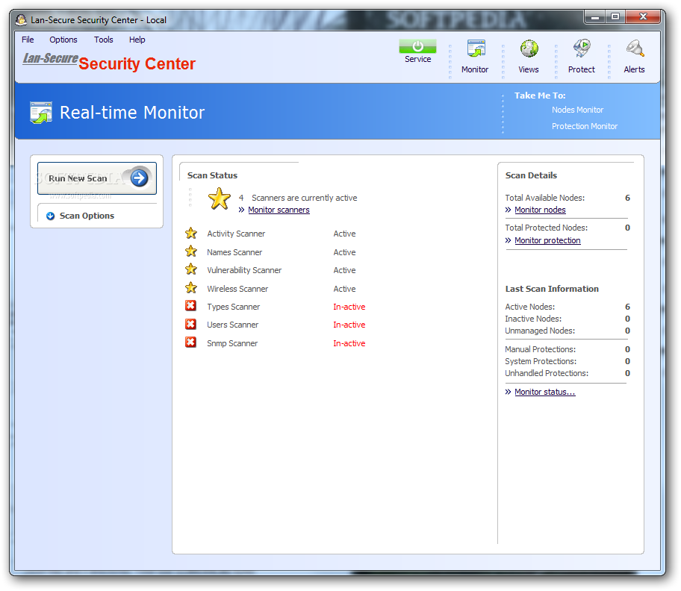Click the red X icon beside Types Scanner

tap(190, 306)
